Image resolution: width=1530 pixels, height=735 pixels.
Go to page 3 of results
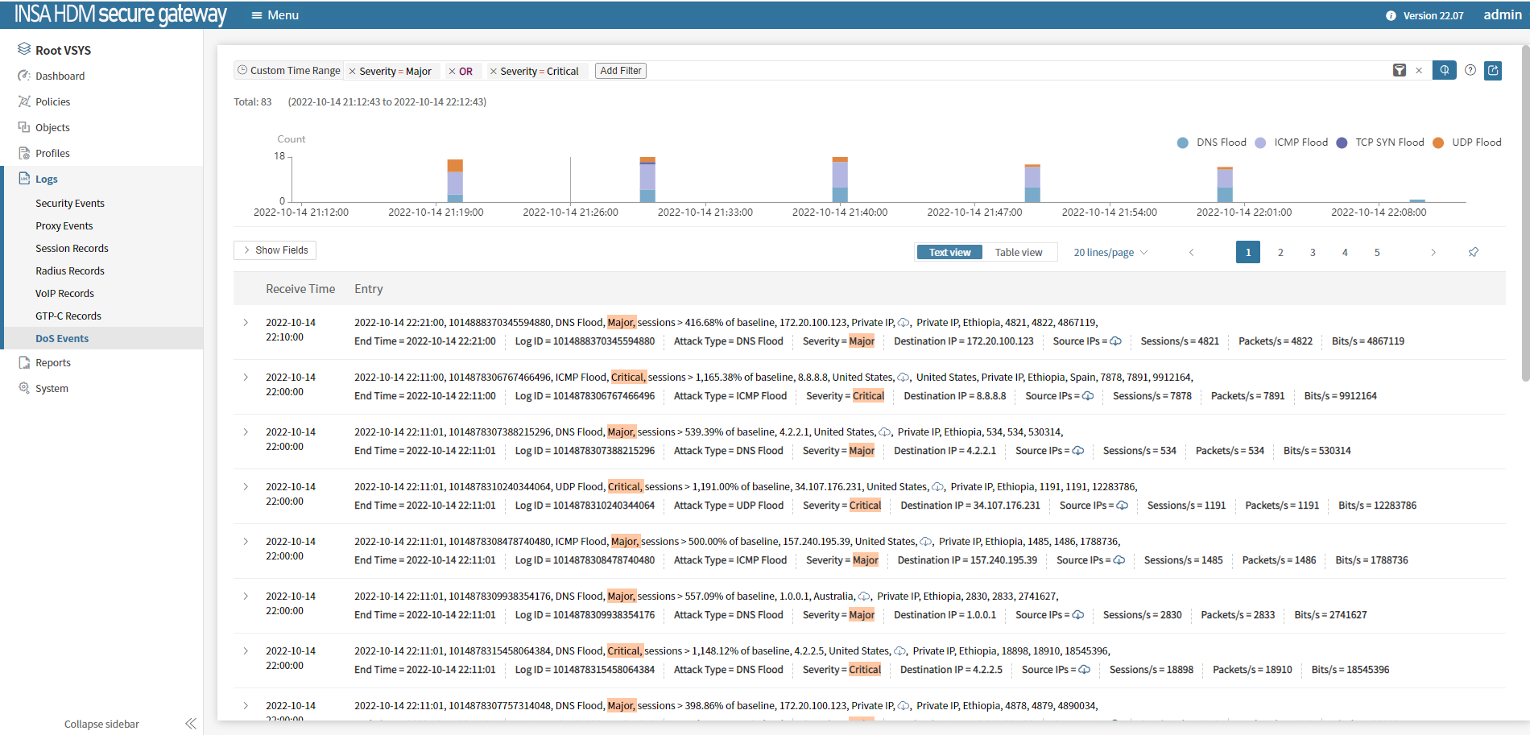pos(1313,253)
